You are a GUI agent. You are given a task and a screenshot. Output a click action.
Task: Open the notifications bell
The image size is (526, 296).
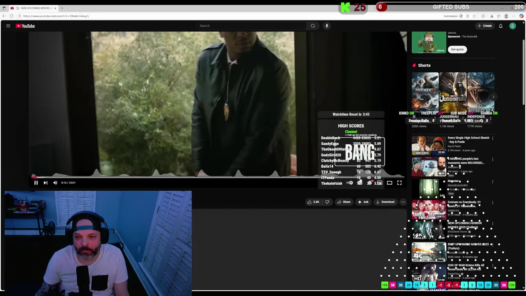click(501, 26)
